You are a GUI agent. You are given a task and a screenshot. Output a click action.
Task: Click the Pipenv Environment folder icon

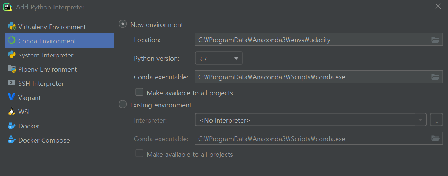(12, 69)
